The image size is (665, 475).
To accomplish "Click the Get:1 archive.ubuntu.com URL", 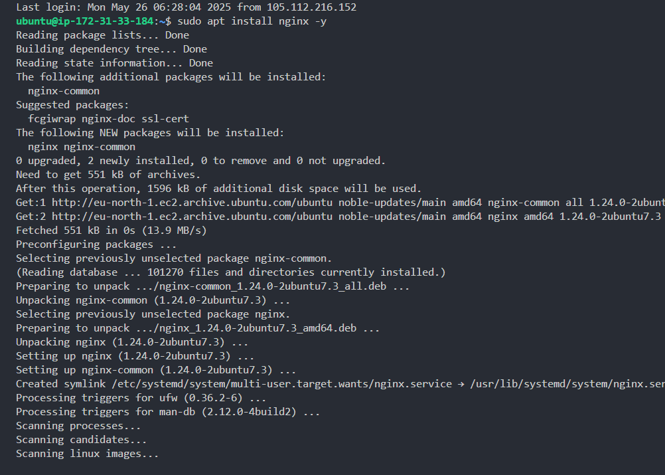I will coord(192,203).
